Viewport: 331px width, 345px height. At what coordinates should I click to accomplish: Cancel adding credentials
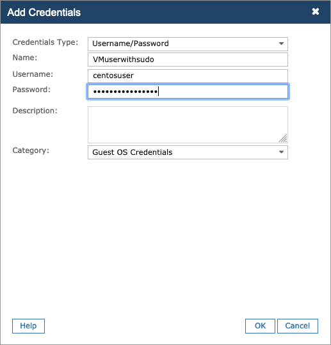pos(298,326)
